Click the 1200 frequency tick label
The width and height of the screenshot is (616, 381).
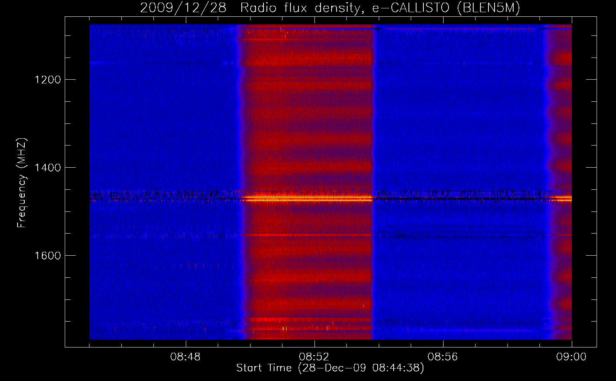[x=48, y=80]
